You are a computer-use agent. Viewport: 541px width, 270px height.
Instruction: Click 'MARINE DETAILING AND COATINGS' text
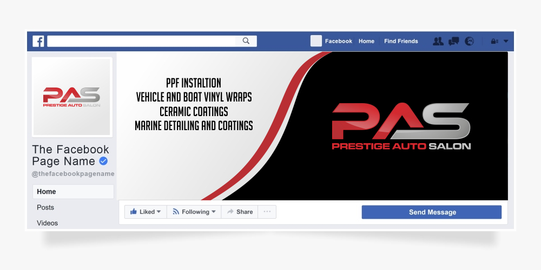[x=194, y=125]
